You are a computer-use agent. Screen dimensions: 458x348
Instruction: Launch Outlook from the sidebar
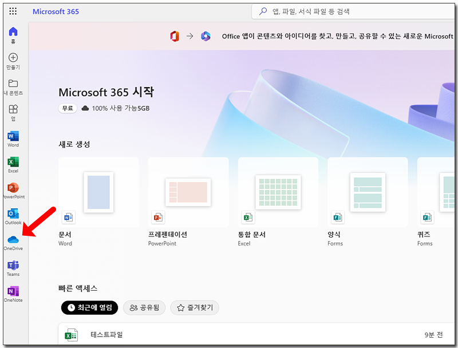[x=13, y=216]
